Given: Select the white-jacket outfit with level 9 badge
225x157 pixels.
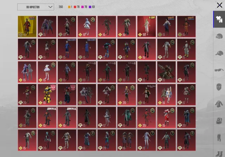Looking at the screenshot, I should click(x=27, y=140).
